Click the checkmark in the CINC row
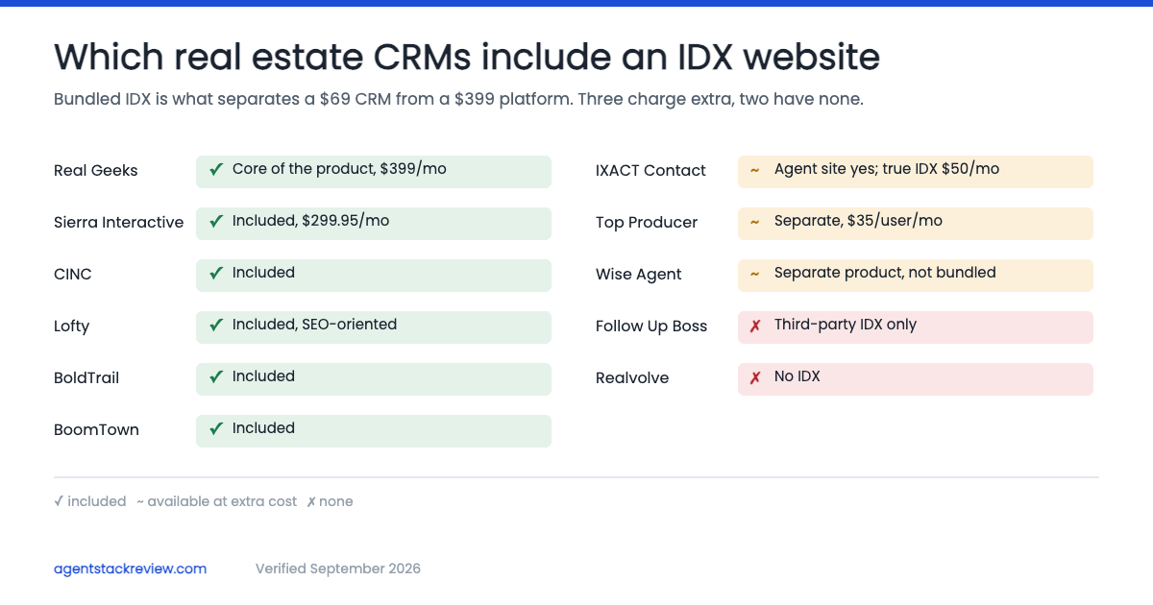The image size is (1153, 605). [216, 274]
